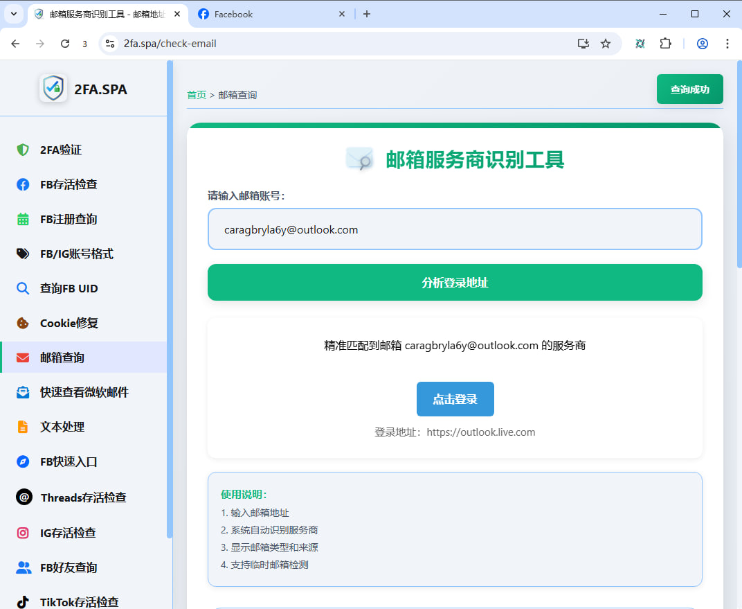Close the Facebook browser tab
Screen dimensions: 742x609
tap(342, 15)
